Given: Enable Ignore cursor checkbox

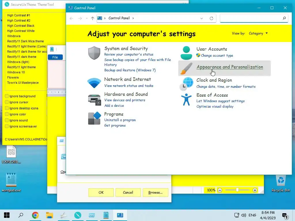Looking at the screenshot, I should (x=7, y=102).
